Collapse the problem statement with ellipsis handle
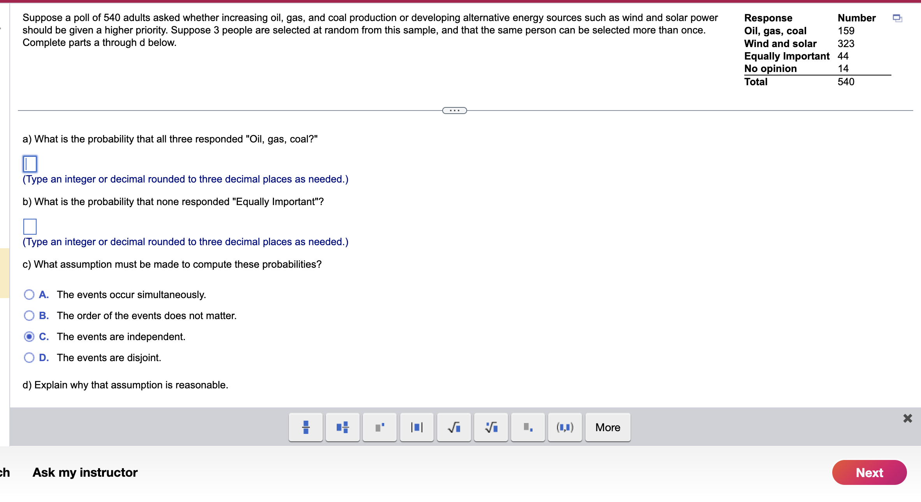 click(454, 111)
